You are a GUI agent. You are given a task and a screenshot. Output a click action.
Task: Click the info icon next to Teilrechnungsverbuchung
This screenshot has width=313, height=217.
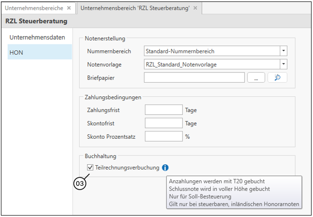[165, 168]
